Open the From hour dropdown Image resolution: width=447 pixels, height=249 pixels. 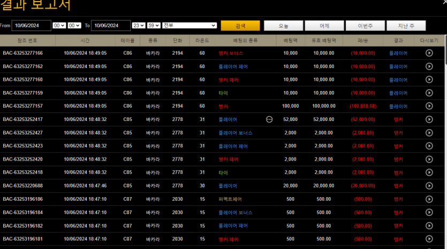(x=59, y=26)
